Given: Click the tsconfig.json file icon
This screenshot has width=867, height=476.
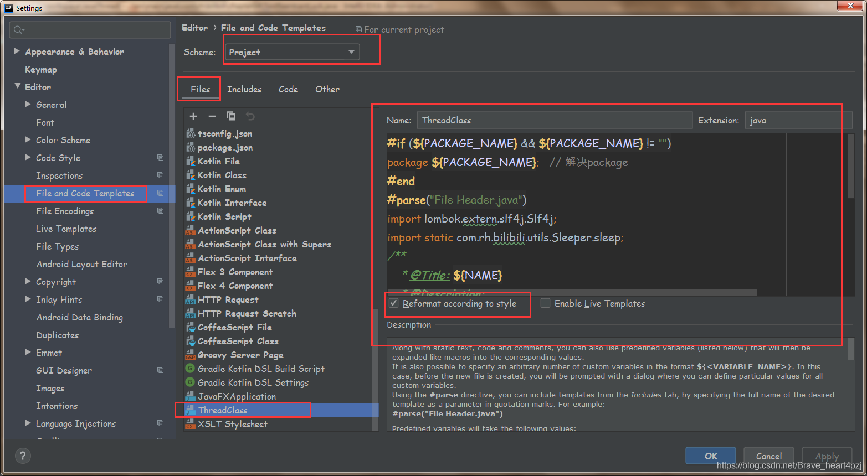Looking at the screenshot, I should coord(191,134).
